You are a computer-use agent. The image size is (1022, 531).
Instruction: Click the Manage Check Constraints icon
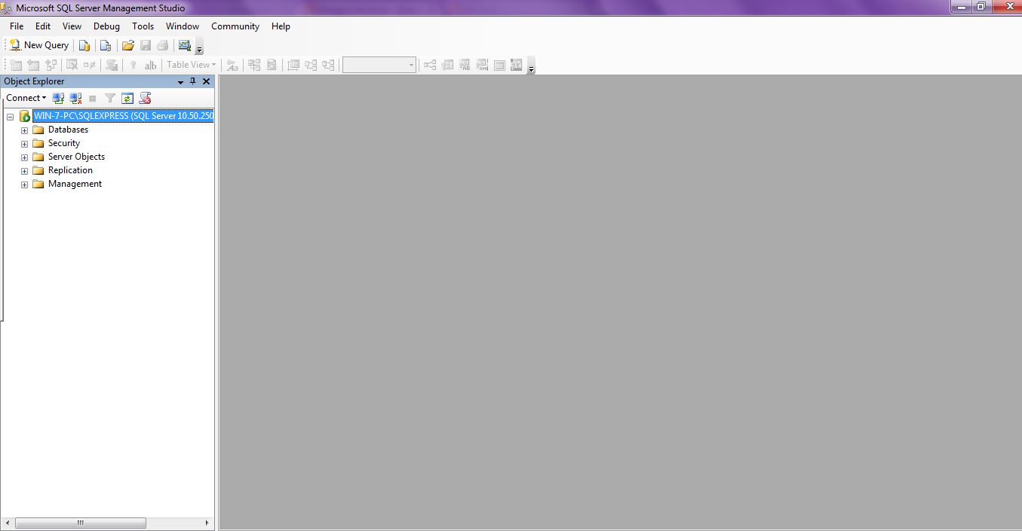click(x=499, y=65)
